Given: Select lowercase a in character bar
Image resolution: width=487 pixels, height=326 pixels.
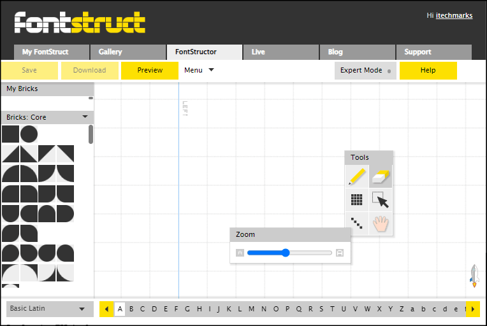Looking at the screenshot, I should pyautogui.click(x=412, y=309).
